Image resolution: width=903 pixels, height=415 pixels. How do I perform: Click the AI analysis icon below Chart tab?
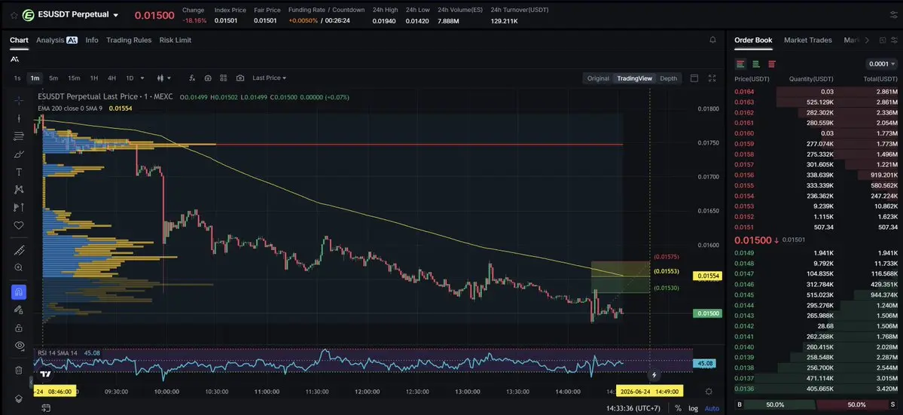click(x=14, y=60)
